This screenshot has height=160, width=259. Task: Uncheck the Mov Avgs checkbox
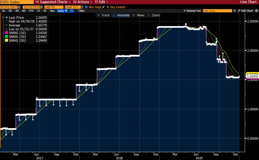click(87, 7)
